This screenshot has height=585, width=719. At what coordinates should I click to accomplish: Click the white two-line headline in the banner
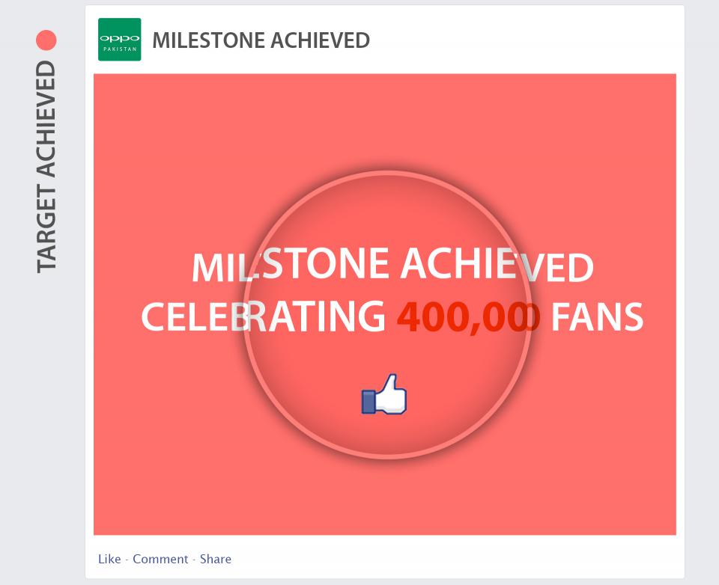click(392, 290)
